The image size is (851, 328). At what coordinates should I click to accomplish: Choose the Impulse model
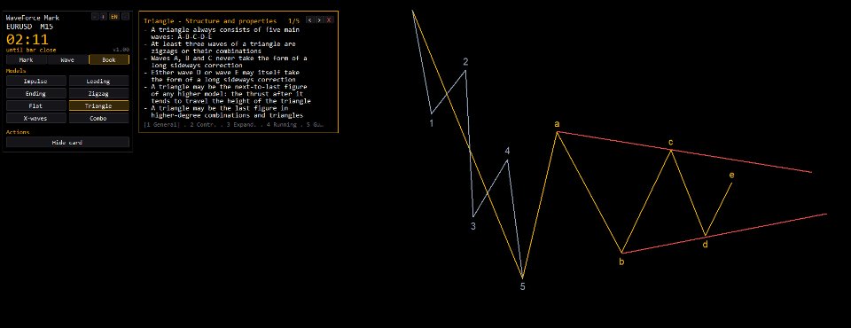35,81
